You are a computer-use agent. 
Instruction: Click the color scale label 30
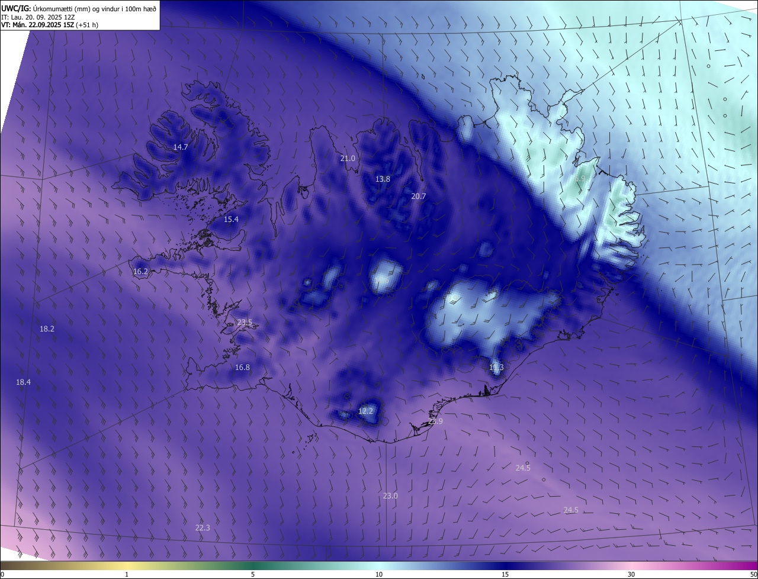click(631, 574)
